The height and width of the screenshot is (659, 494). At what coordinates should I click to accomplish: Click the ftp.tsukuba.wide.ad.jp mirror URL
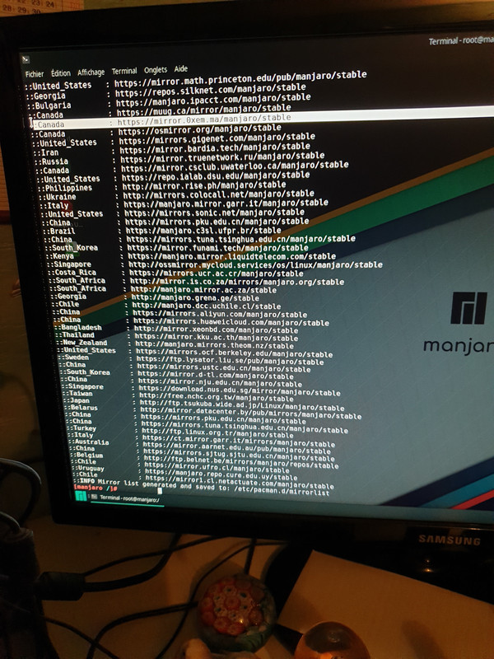click(242, 405)
